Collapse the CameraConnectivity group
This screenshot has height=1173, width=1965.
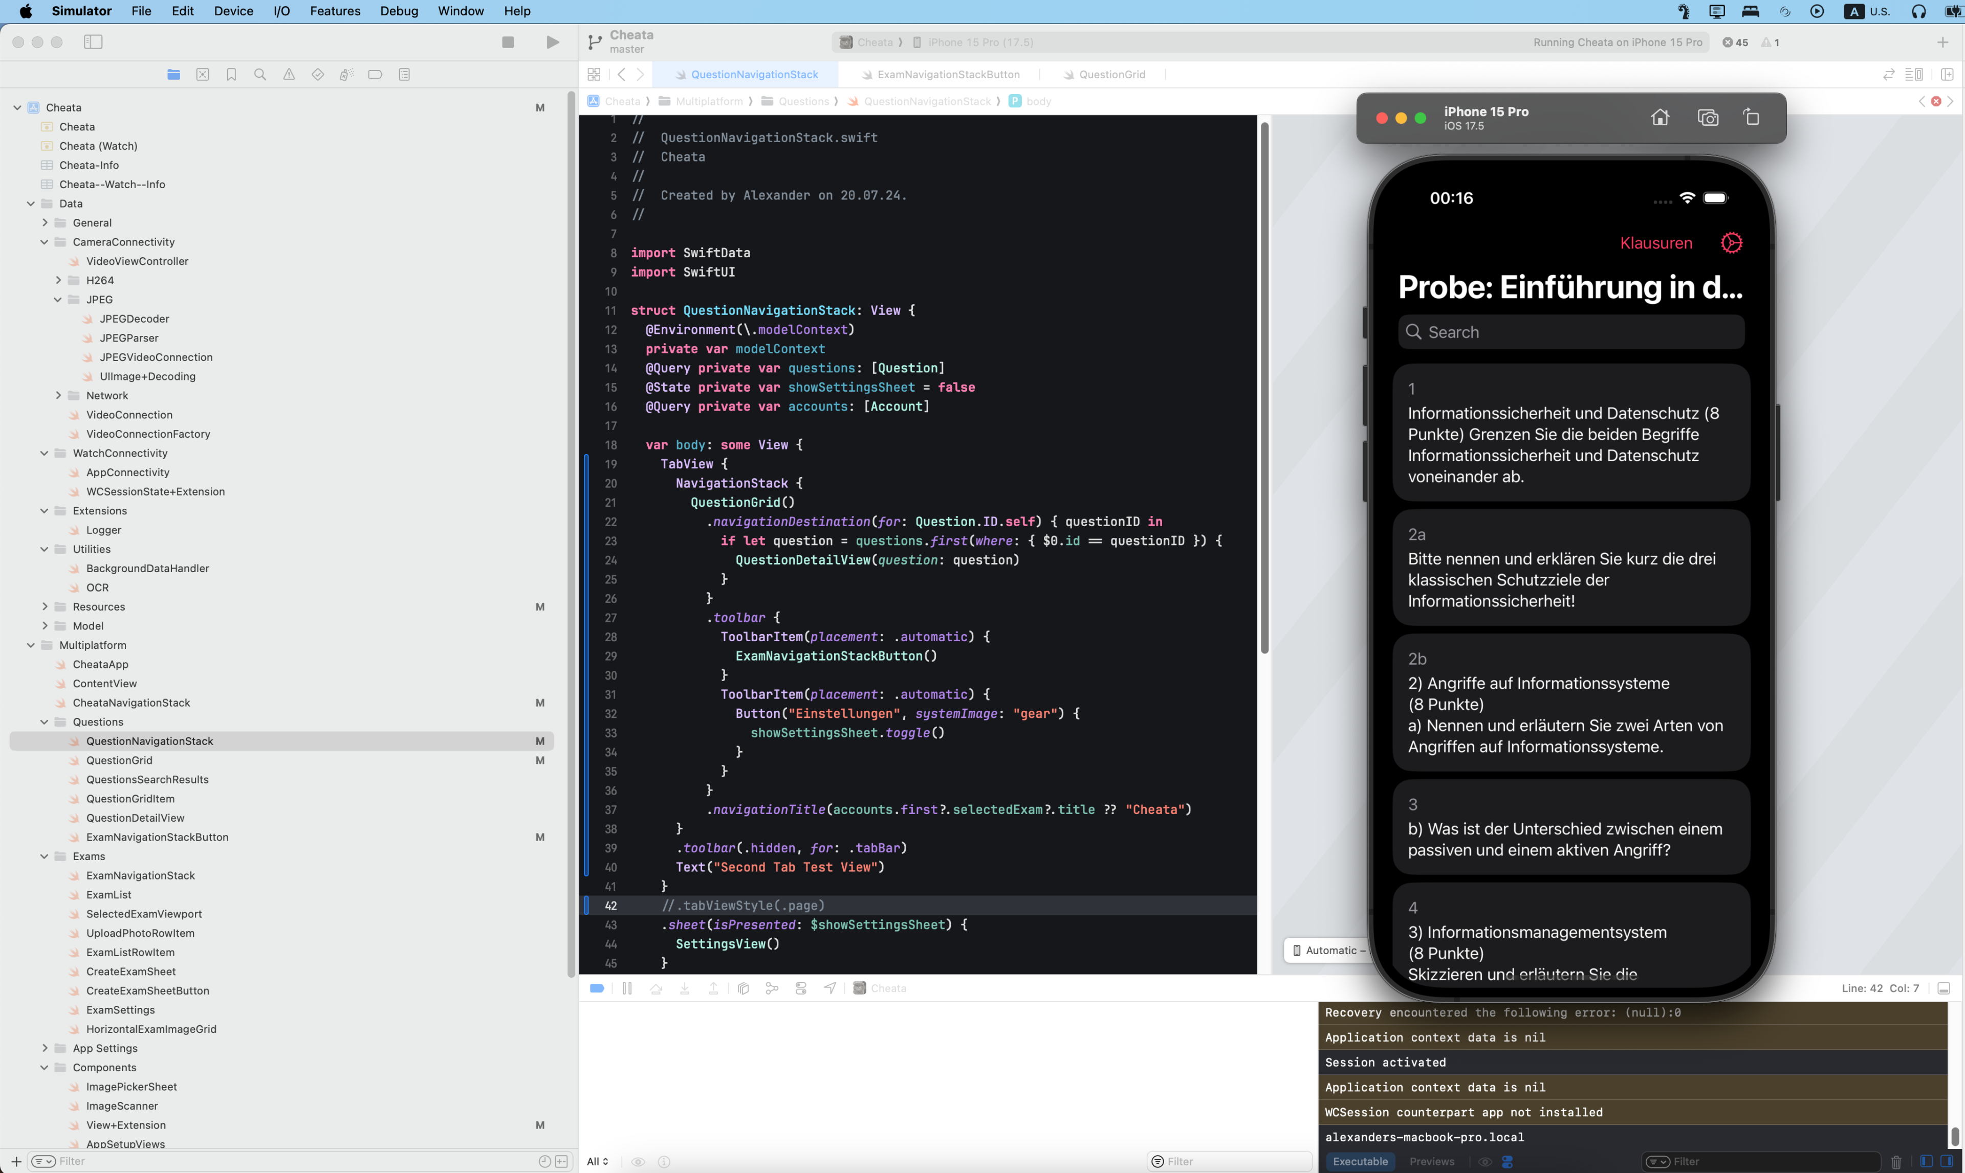tap(45, 242)
